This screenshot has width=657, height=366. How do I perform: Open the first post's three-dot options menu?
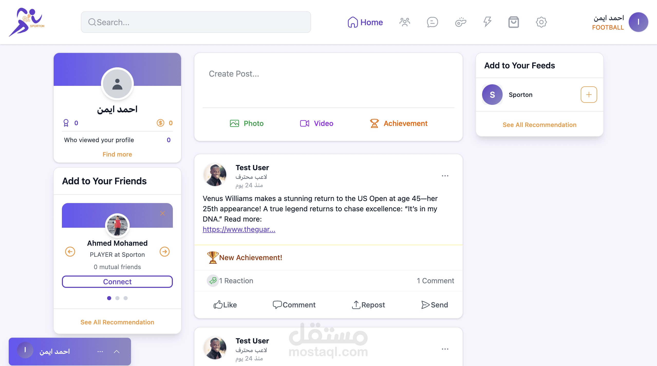pos(445,176)
